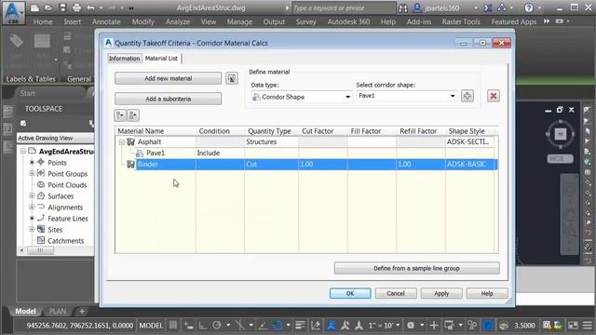
Task: Toggle ortho mode in the status bar
Action: [x=203, y=325]
